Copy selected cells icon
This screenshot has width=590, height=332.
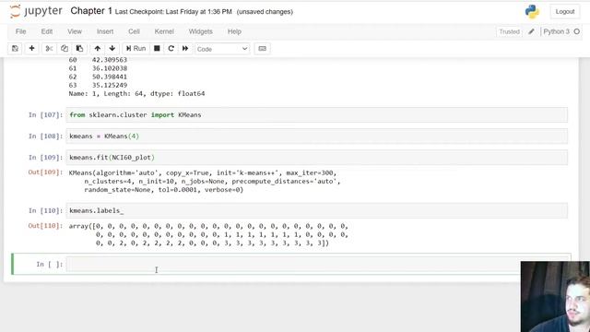coord(65,49)
